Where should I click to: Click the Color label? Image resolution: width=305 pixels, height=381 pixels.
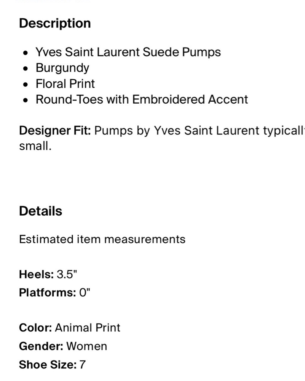(35, 328)
